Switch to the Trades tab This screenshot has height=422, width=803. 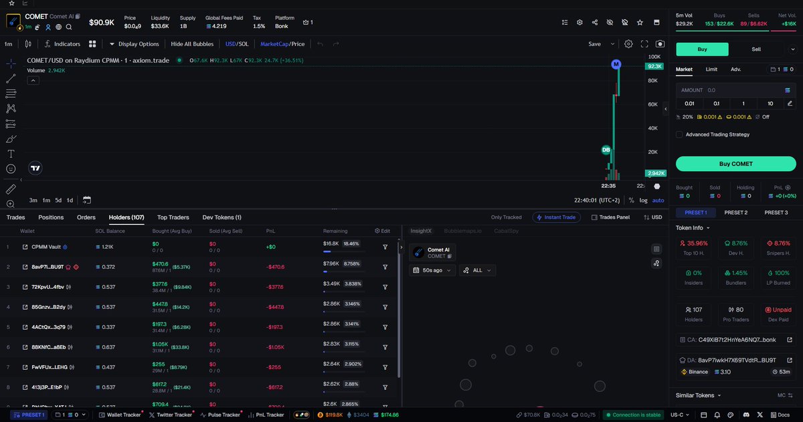(x=15, y=217)
